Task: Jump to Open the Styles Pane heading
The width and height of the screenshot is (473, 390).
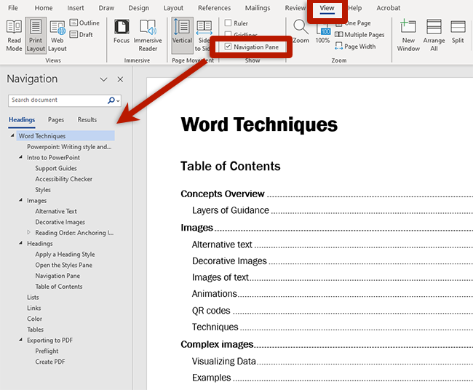Action: pyautogui.click(x=63, y=265)
